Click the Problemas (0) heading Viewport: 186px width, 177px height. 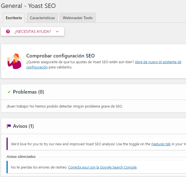click(28, 92)
